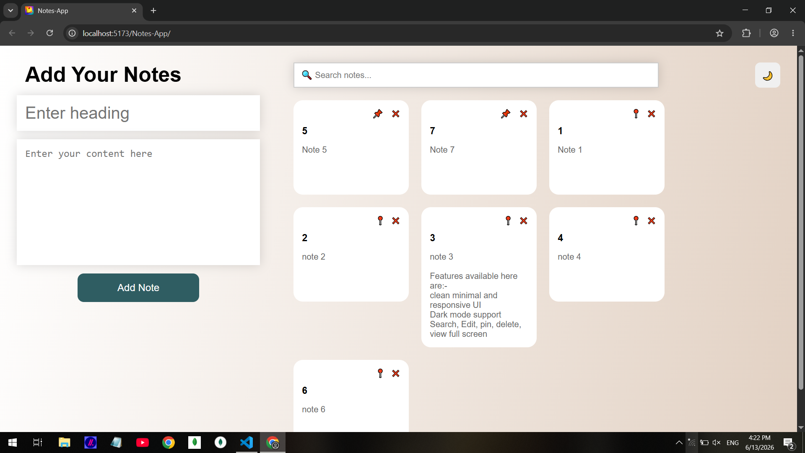The width and height of the screenshot is (805, 453).
Task: Click the Add Note button
Action: click(x=138, y=288)
